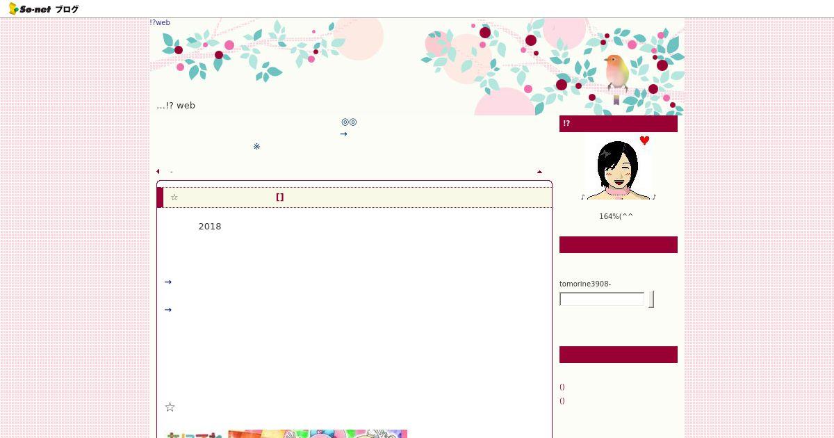
Task: Click the ◎◎ double-circle link
Action: tap(349, 122)
